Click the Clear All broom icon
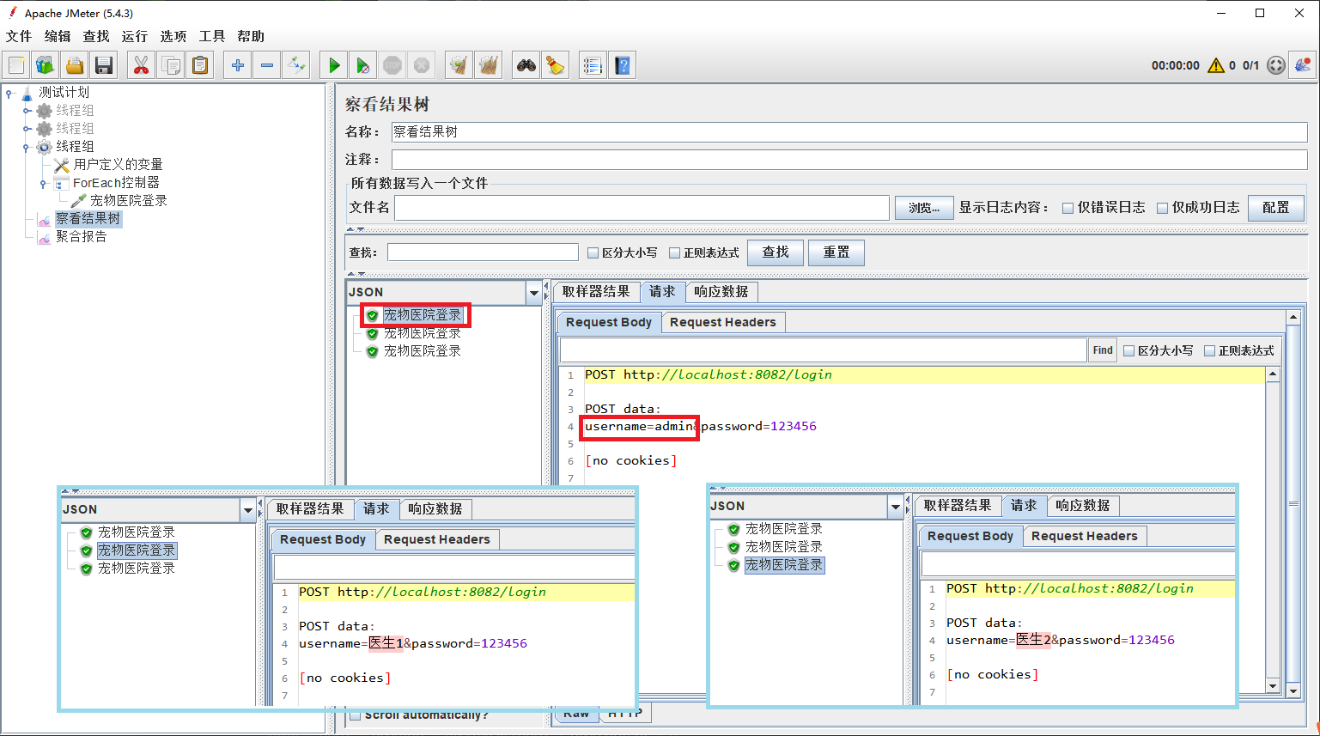Viewport: 1320px width, 736px height. (488, 65)
